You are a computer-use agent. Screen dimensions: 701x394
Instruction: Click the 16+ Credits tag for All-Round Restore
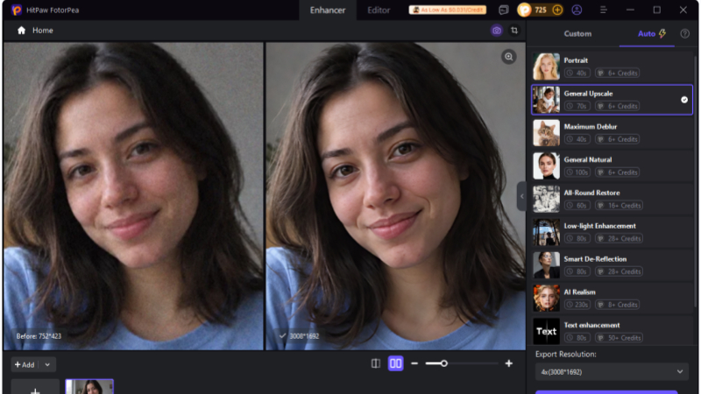coord(619,206)
